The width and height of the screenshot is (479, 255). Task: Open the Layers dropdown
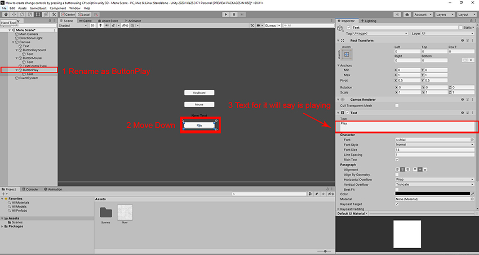(445, 14)
